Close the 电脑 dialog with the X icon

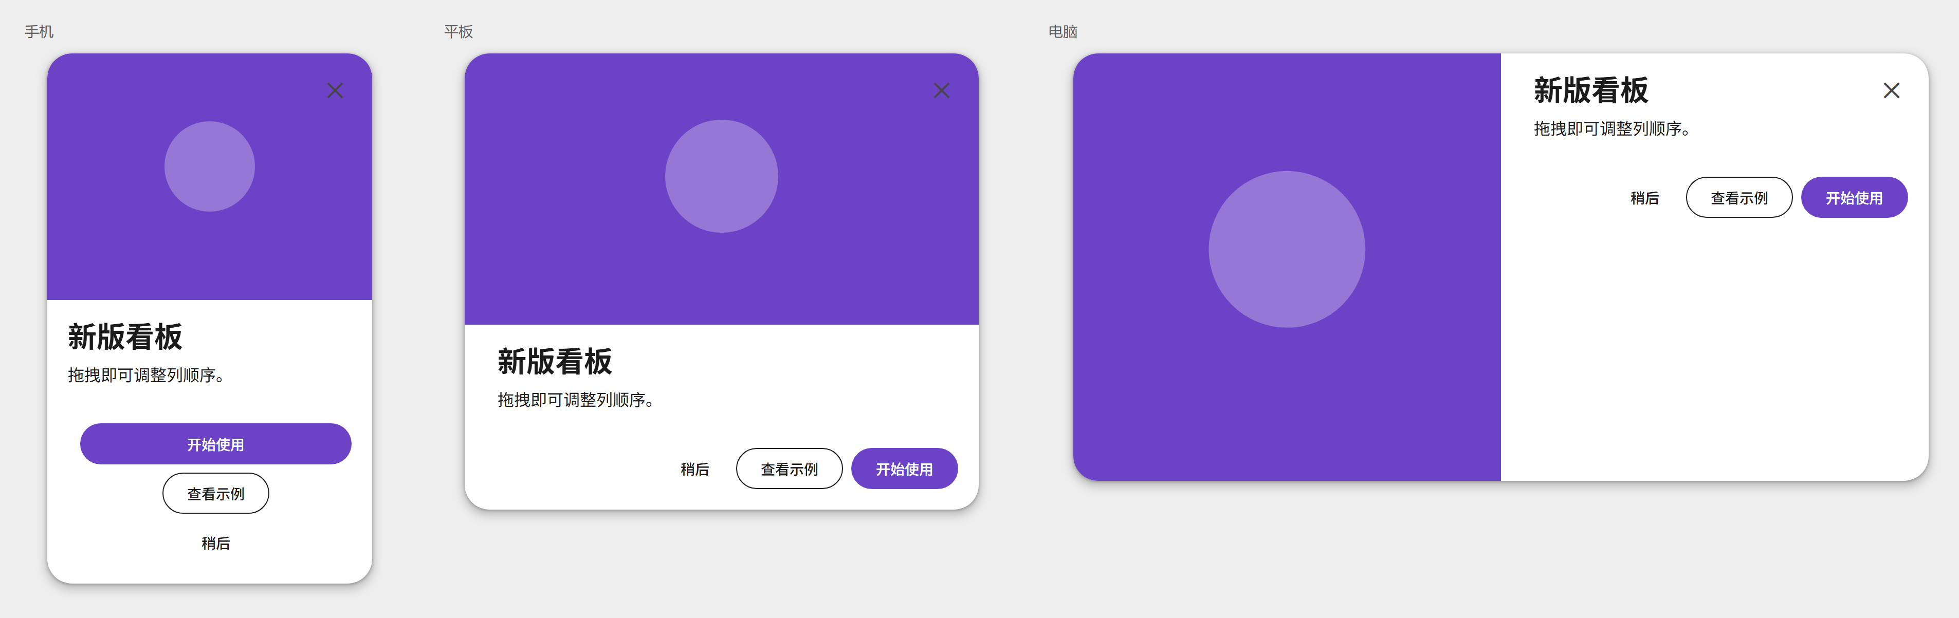(1891, 90)
